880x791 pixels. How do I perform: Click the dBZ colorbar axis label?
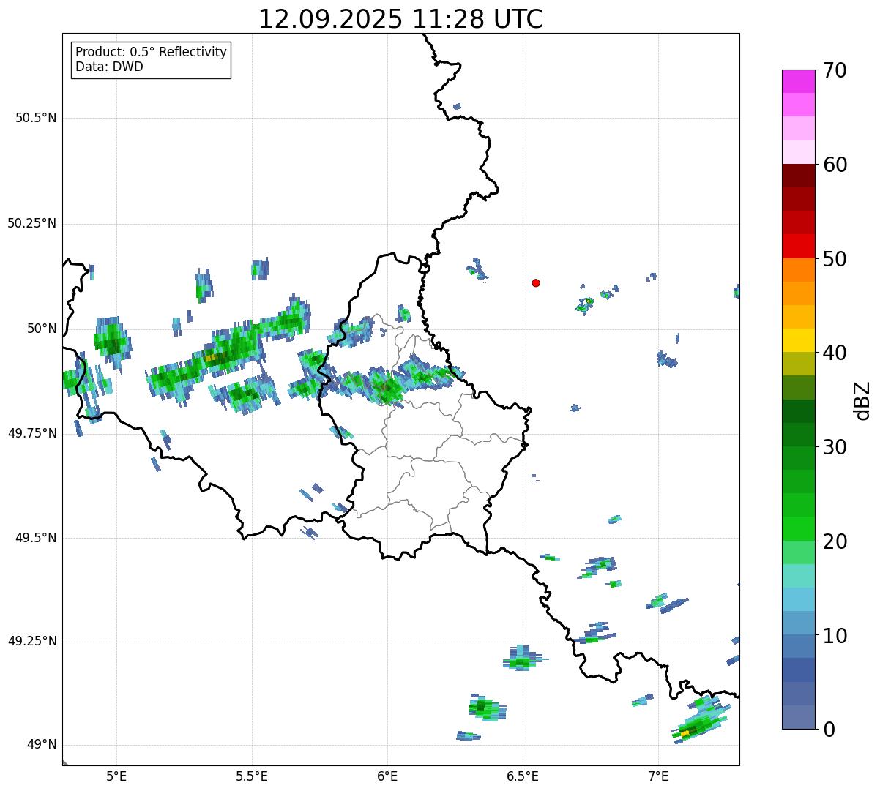(x=862, y=400)
